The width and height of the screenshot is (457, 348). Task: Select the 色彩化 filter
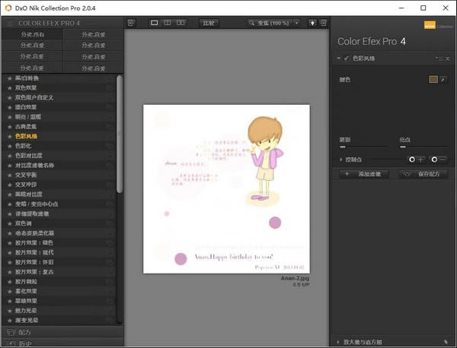pyautogui.click(x=59, y=146)
